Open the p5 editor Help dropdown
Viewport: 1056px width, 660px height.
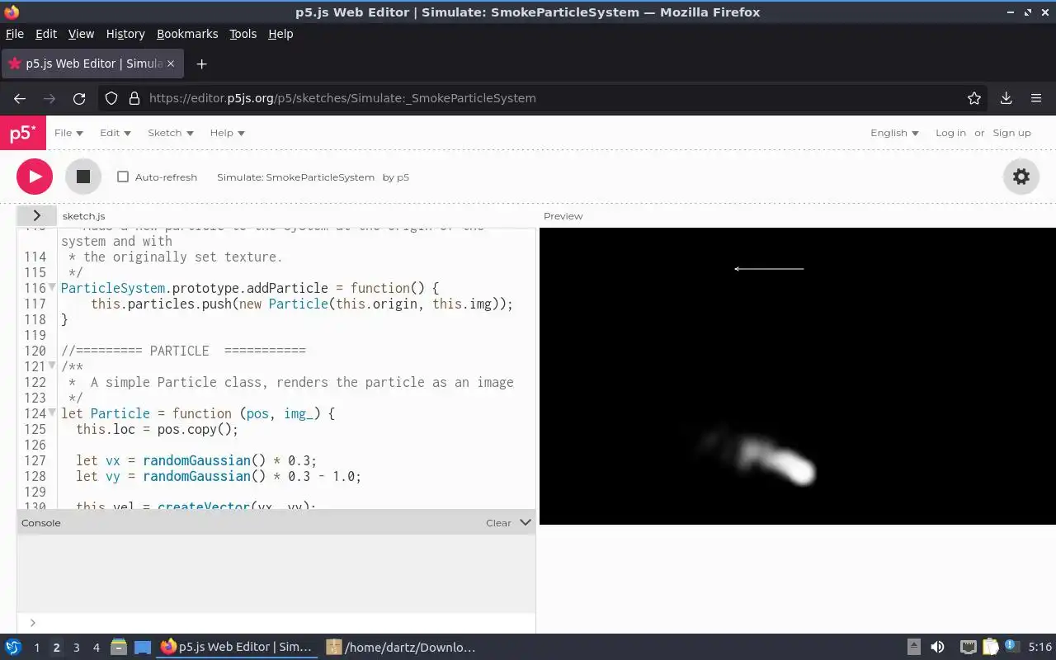coord(227,133)
